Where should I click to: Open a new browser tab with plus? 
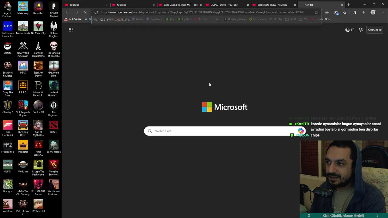point(348,5)
